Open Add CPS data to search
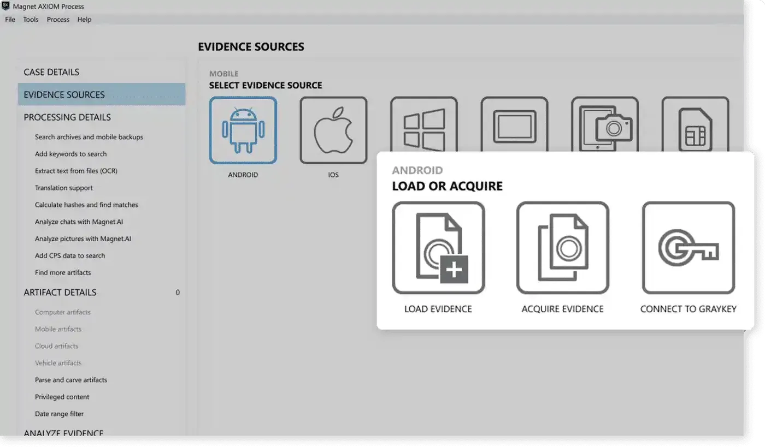 (x=70, y=255)
